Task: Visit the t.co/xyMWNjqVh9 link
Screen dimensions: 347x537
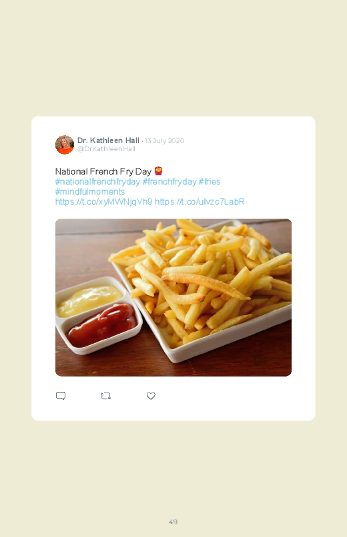Action: coord(103,202)
